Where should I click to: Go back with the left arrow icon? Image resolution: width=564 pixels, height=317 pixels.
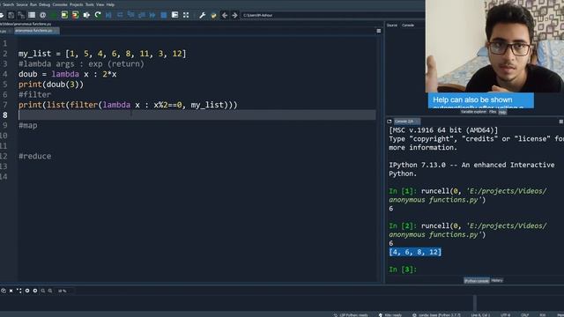click(x=225, y=15)
